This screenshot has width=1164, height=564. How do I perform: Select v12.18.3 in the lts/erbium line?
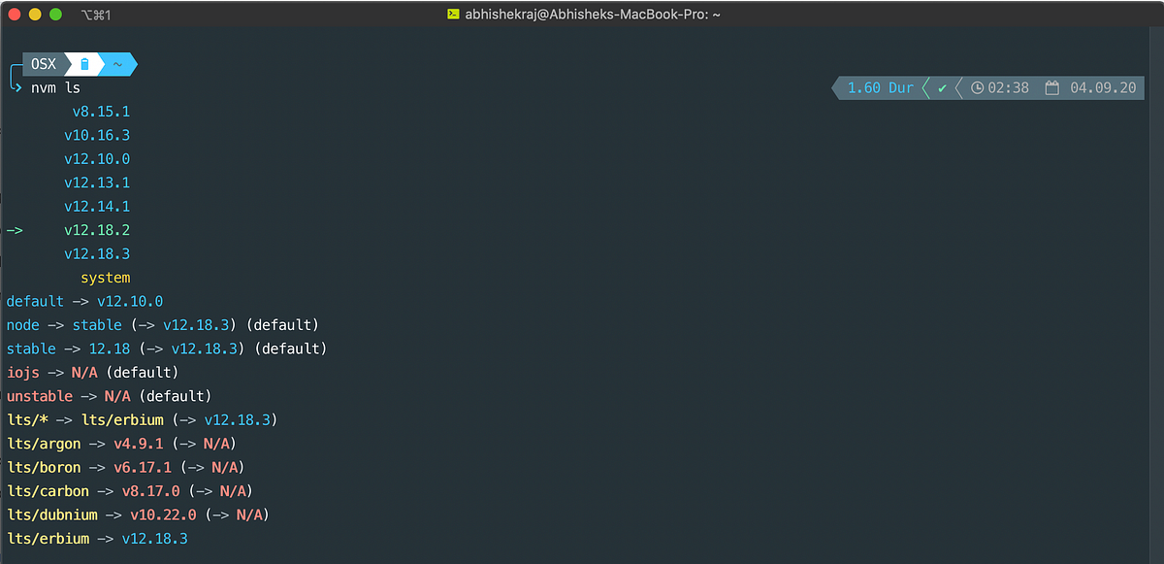click(154, 538)
